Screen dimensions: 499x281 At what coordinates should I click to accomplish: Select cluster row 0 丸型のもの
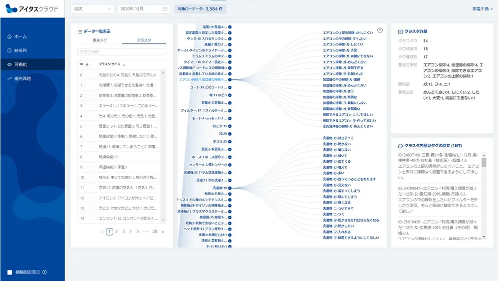[119, 75]
